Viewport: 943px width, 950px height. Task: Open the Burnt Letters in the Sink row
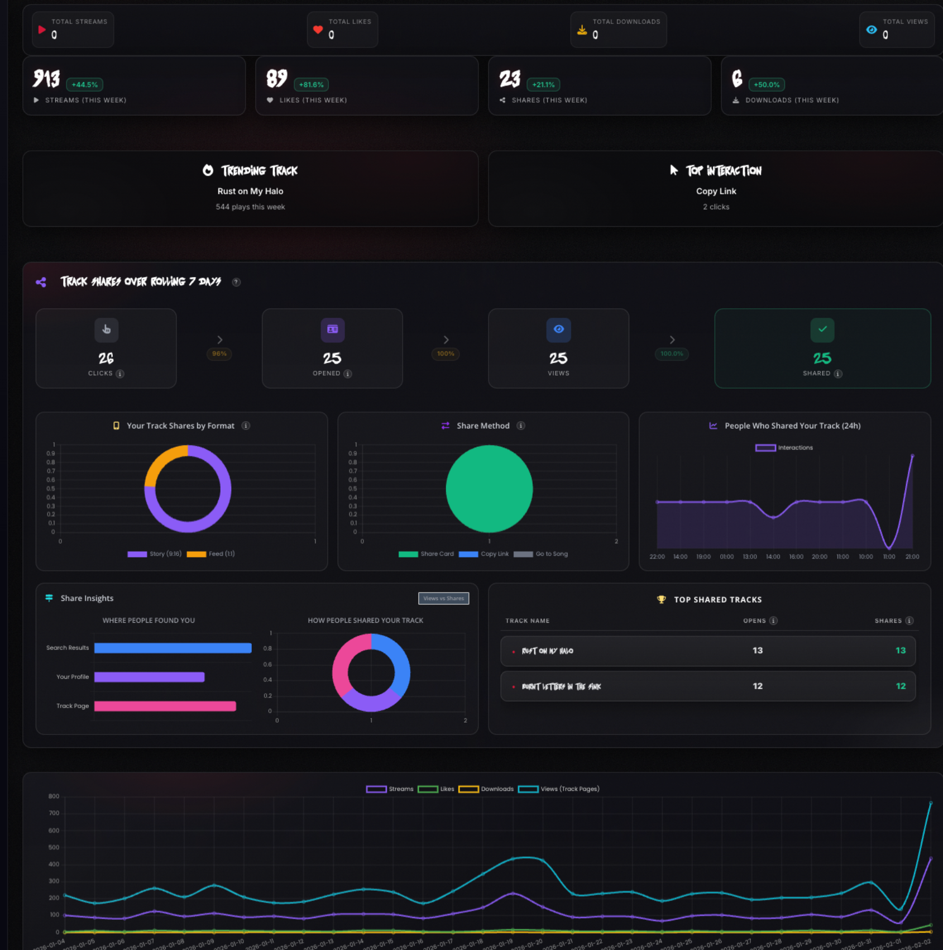[x=707, y=686]
